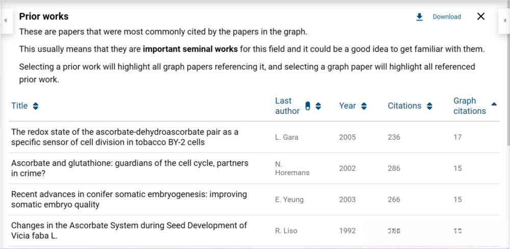Toggle the pill switch beside Last author

tap(308, 106)
